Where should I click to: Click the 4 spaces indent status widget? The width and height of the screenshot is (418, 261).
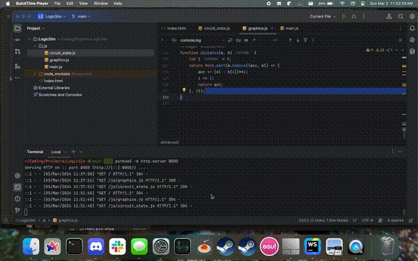(395, 221)
